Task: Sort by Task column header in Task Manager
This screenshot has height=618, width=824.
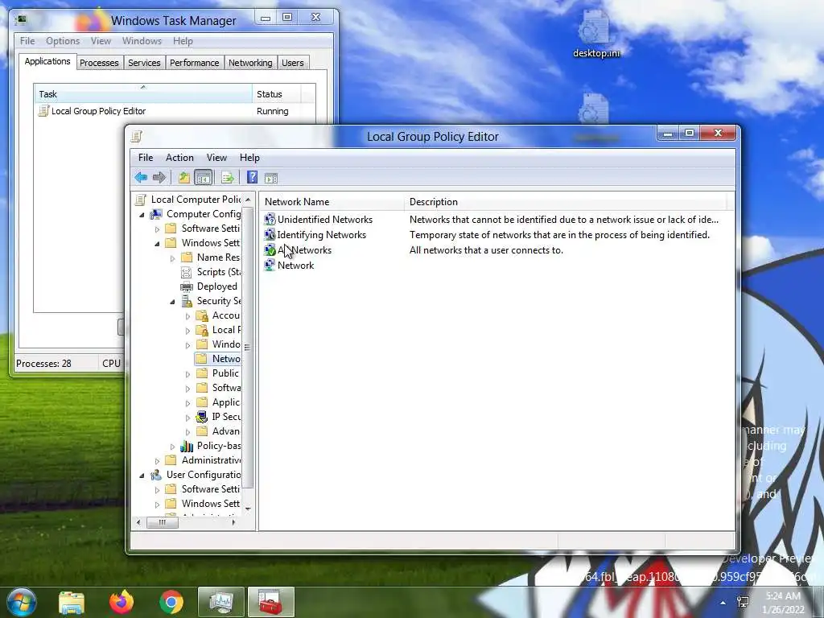Action: 143,94
